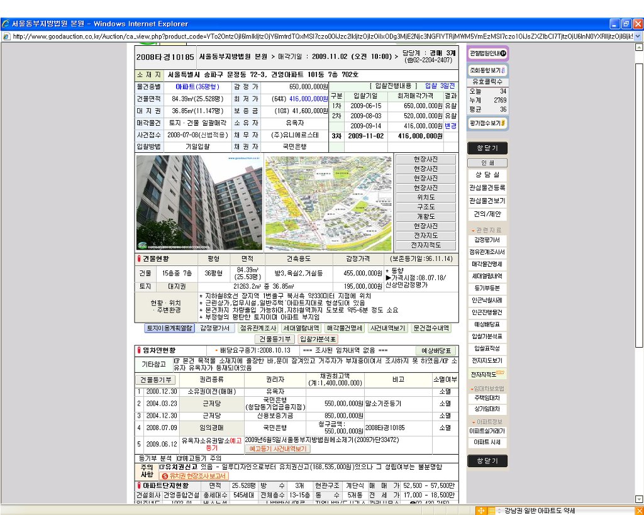Open 관심물건등록 in the sidebar

[487, 188]
